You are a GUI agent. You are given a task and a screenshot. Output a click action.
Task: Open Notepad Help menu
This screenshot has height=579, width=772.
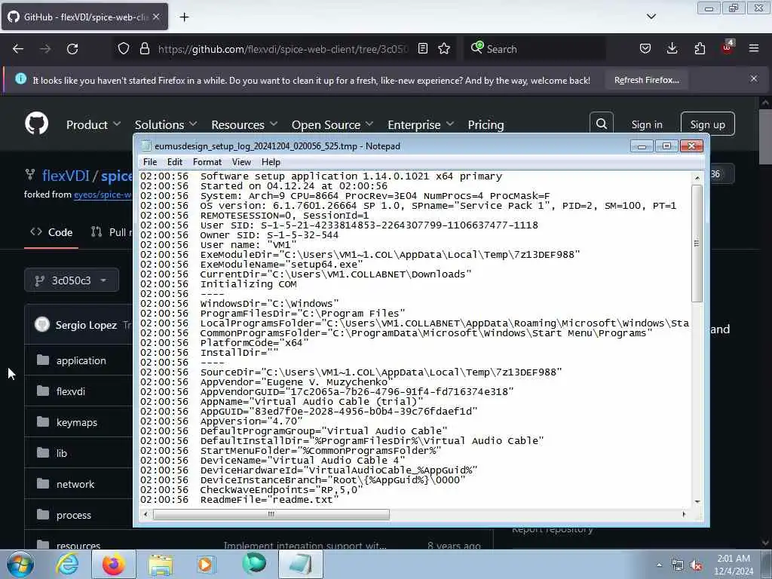click(271, 162)
